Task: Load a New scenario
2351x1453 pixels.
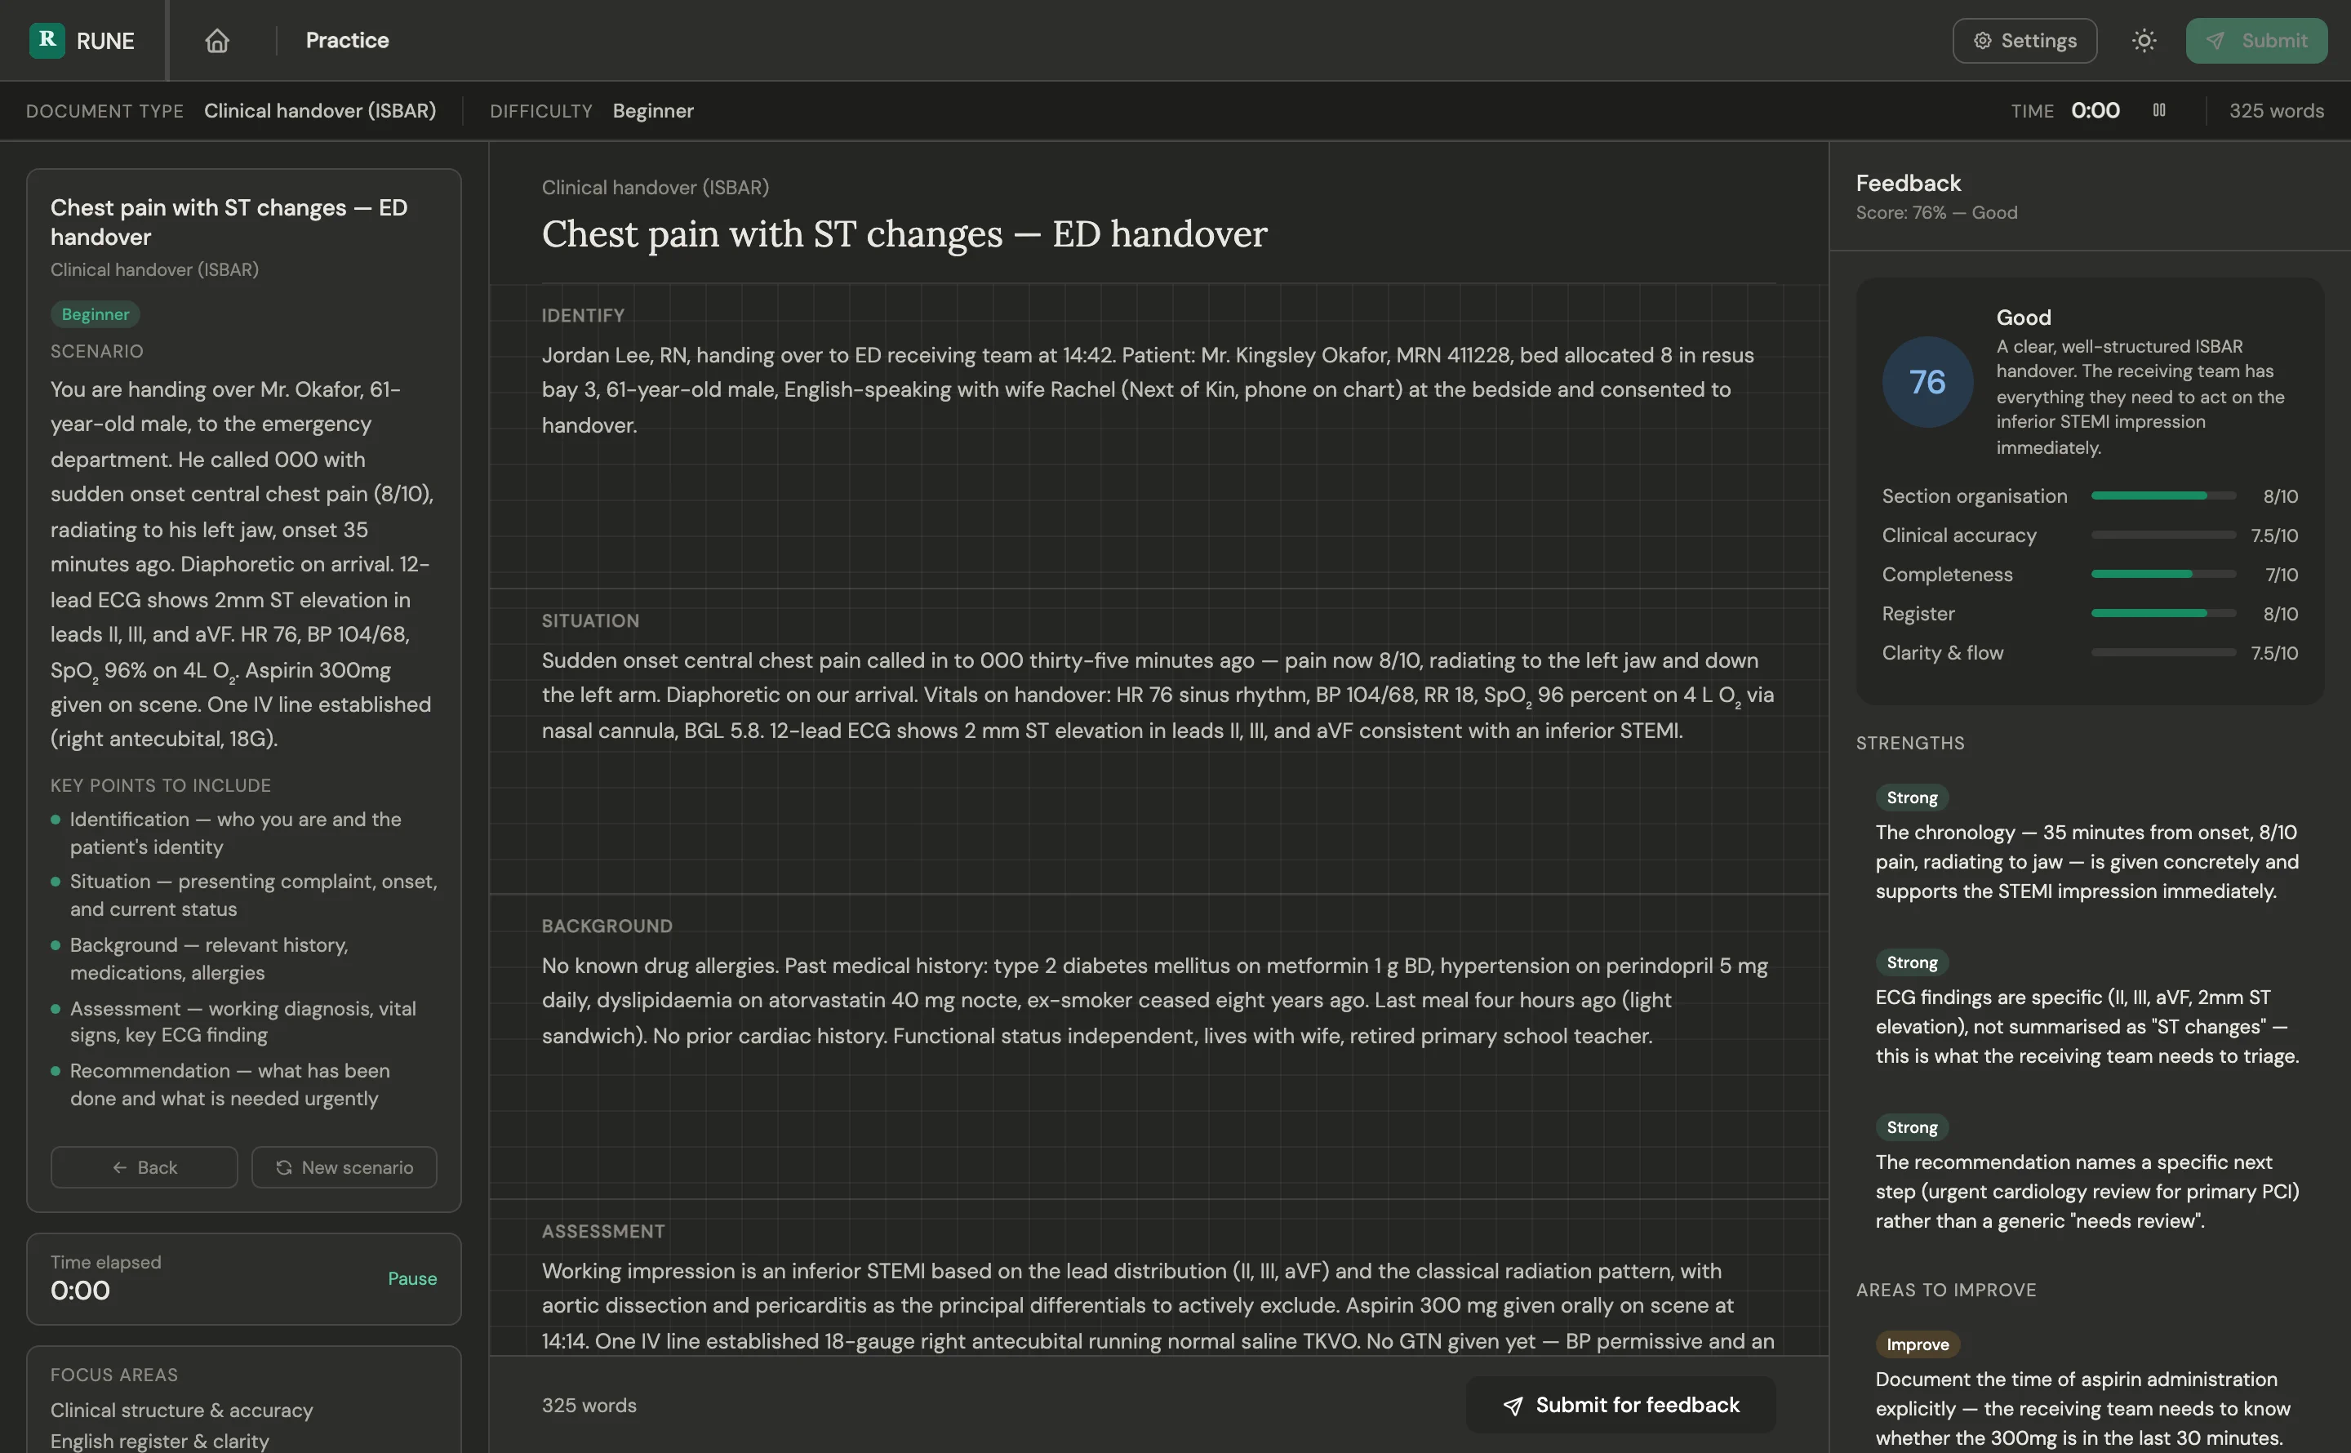Action: [x=344, y=1166]
